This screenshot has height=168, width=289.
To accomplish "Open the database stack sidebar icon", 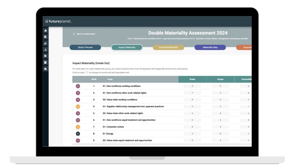I will pyautogui.click(x=45, y=56).
